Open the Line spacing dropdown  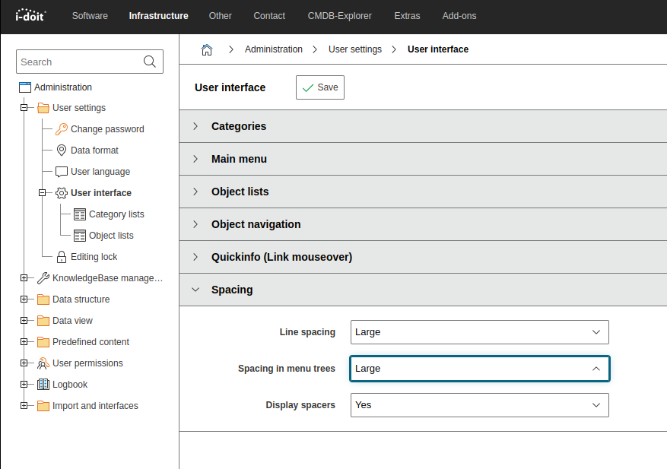[480, 332]
